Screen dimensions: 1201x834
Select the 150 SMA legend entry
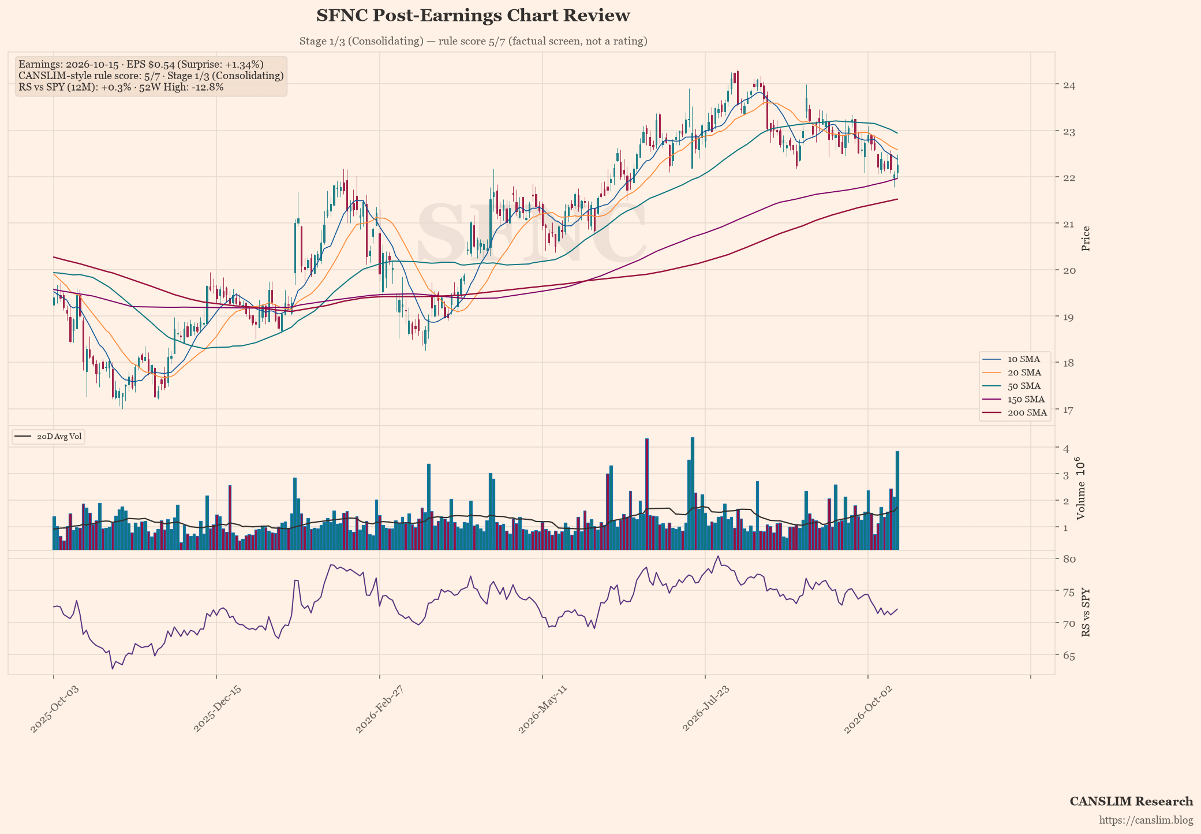pyautogui.click(x=1015, y=399)
